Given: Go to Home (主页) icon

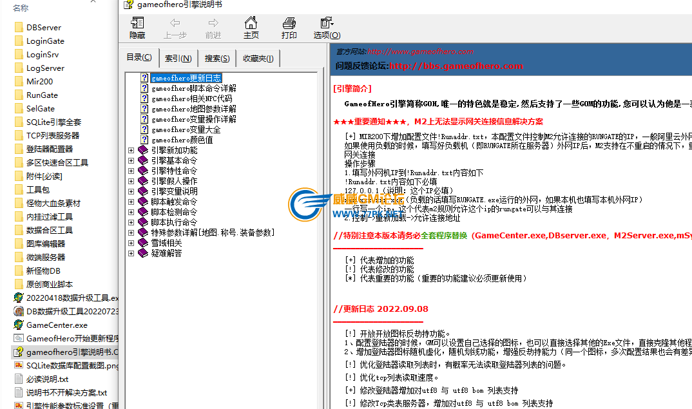Looking at the screenshot, I should [x=251, y=23].
